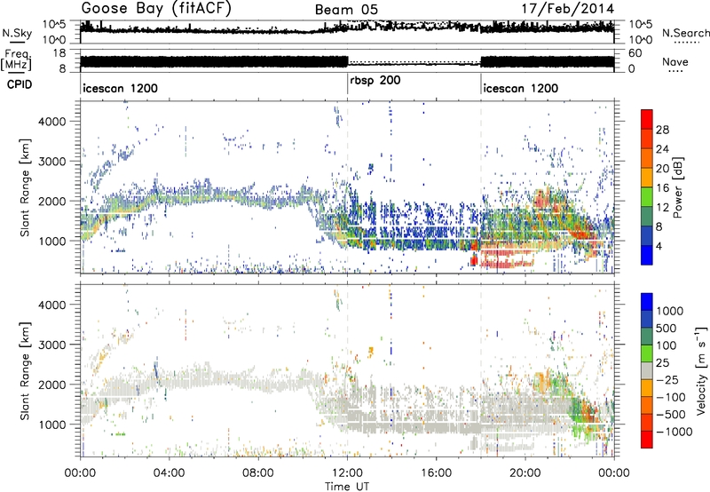This screenshot has width=710, height=492.
Task: Pick the orange 20–24 dB Power segment
Action: (647, 158)
